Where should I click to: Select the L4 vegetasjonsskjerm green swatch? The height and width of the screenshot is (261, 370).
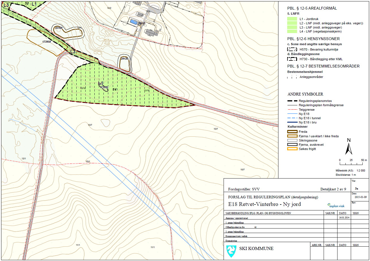(292, 32)
